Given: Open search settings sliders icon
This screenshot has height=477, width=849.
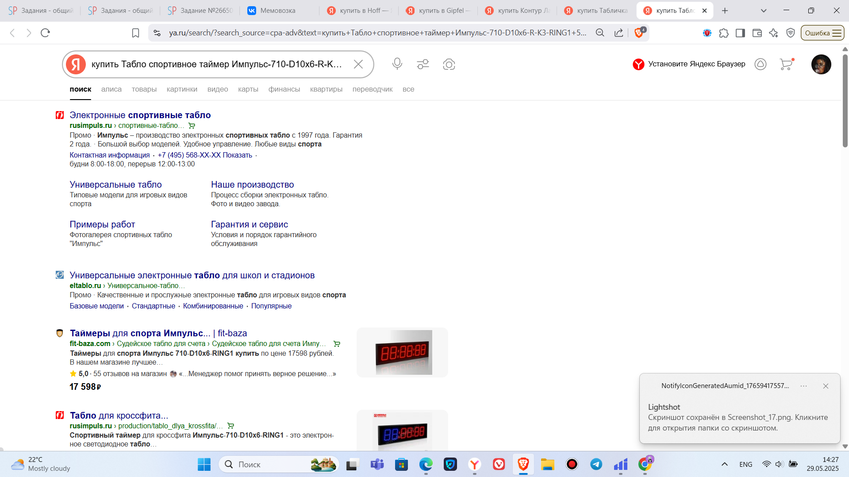Looking at the screenshot, I should 423,64.
